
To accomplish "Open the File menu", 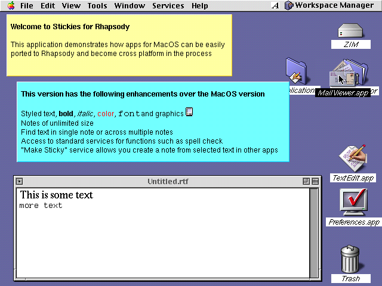I will coord(26,5).
